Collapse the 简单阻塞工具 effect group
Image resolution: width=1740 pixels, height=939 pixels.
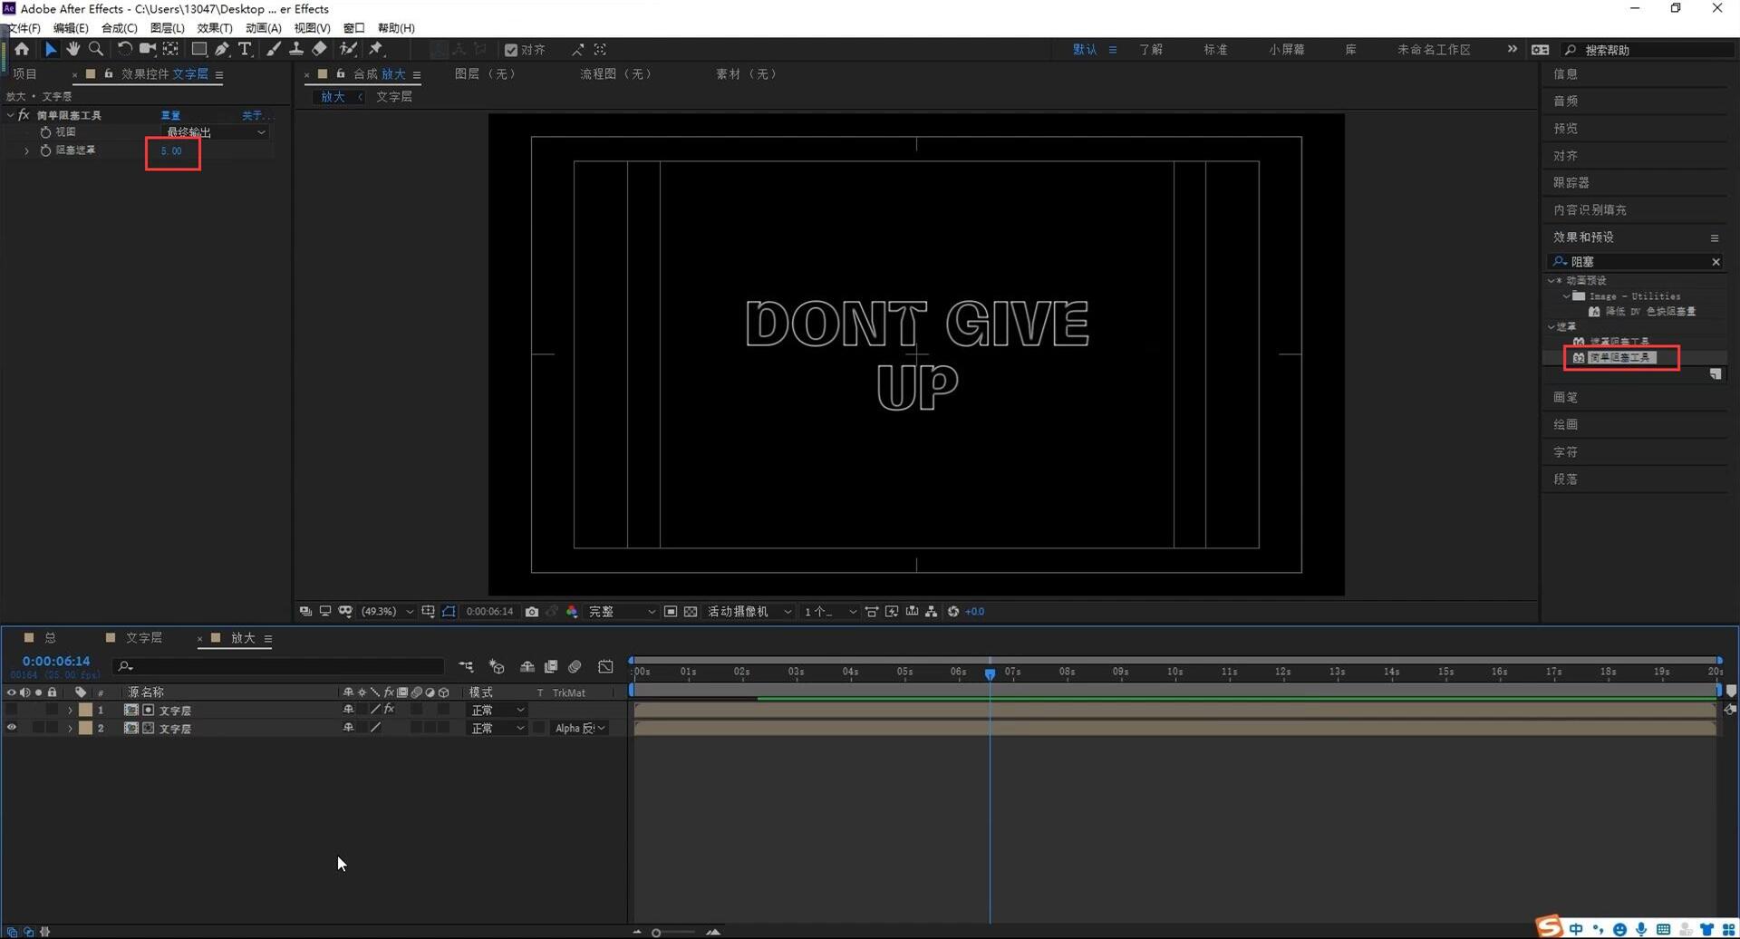(x=10, y=115)
